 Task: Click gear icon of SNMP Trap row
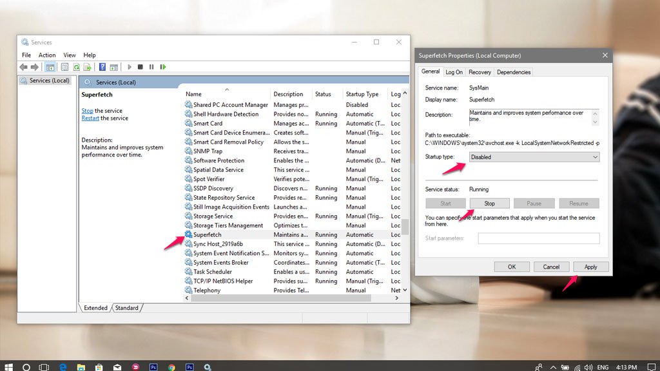pyautogui.click(x=189, y=151)
